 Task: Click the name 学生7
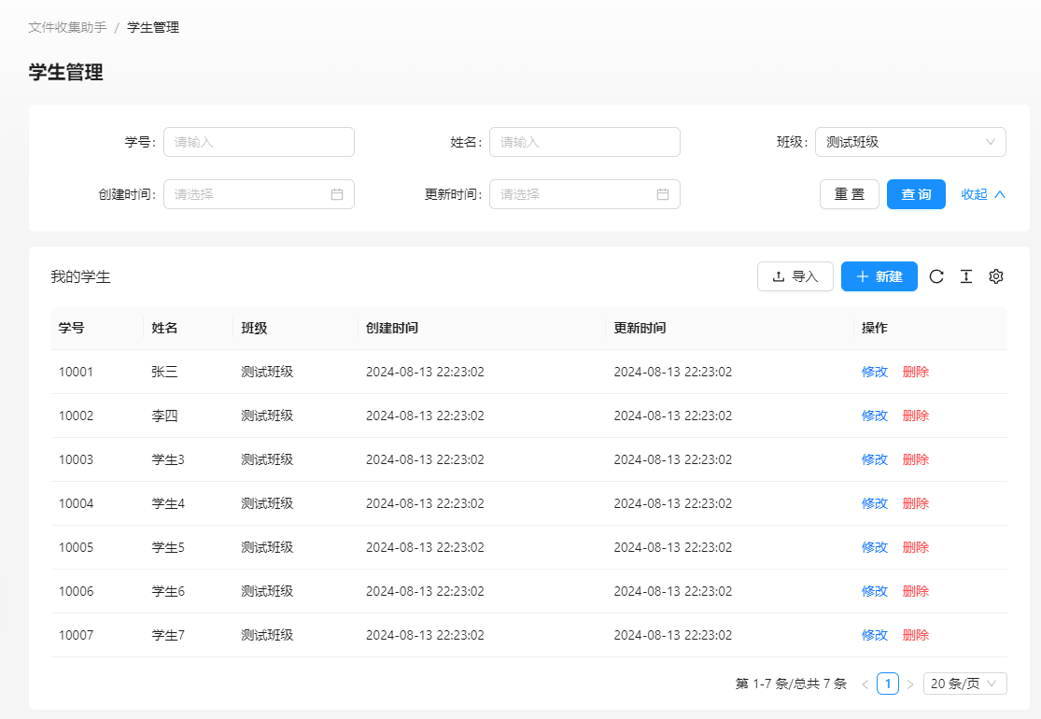(168, 635)
